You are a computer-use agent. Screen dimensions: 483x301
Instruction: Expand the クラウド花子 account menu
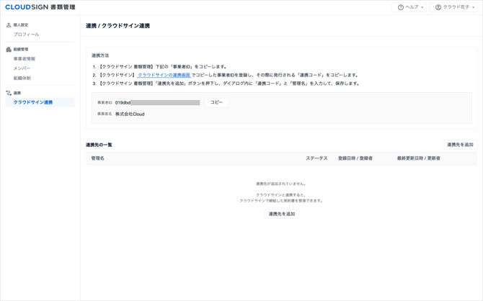(x=453, y=7)
